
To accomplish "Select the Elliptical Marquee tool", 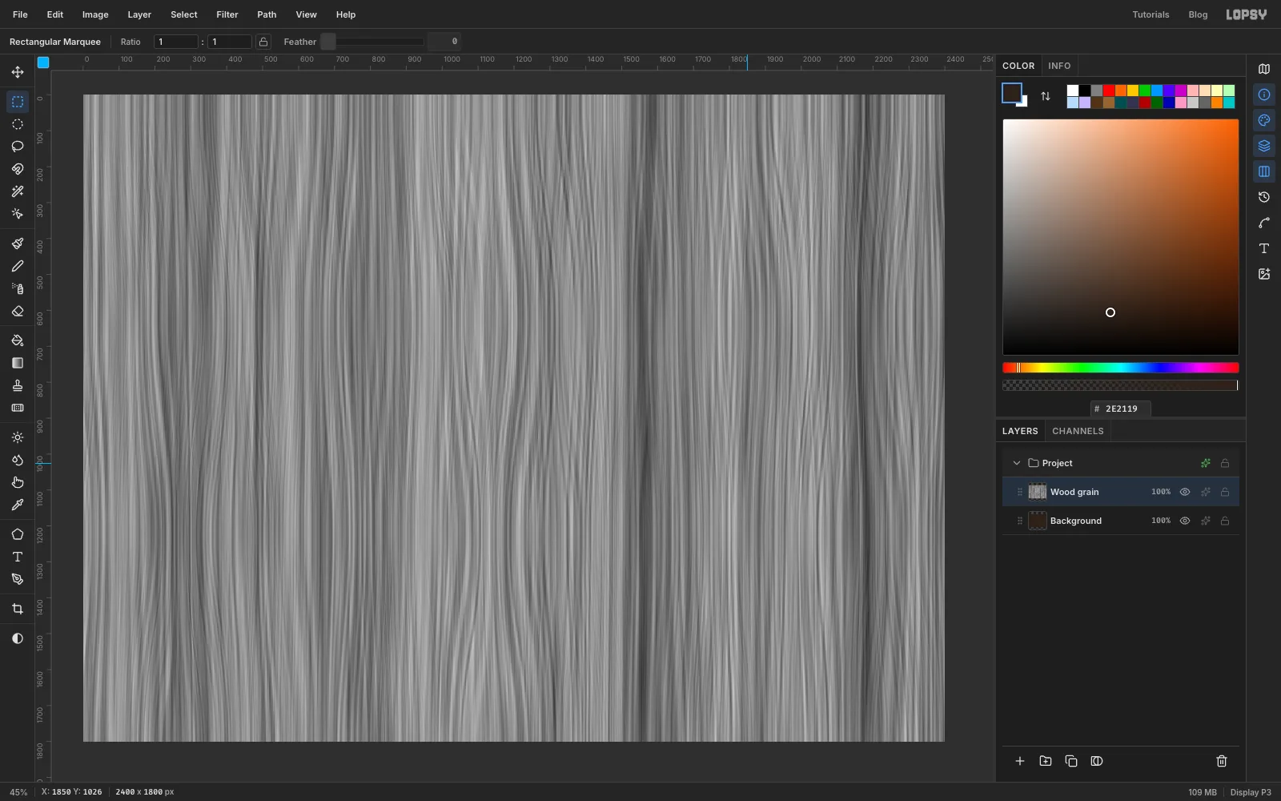I will (18, 124).
